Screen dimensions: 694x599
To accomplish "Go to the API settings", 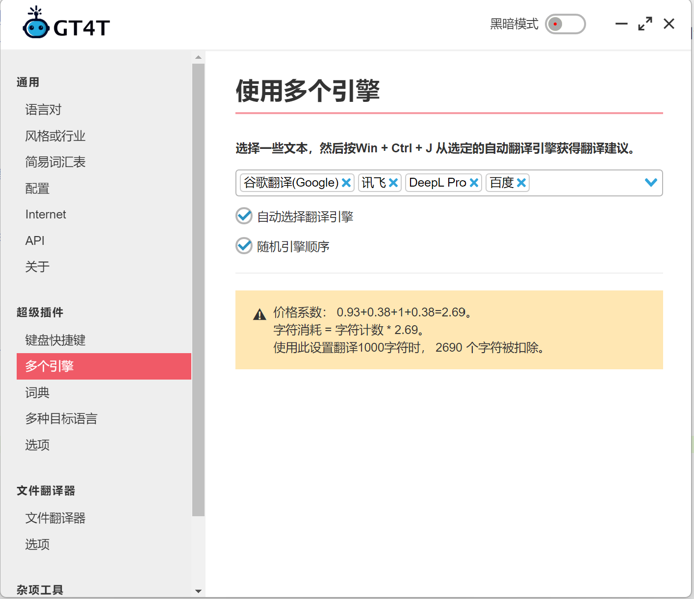I will tap(34, 240).
